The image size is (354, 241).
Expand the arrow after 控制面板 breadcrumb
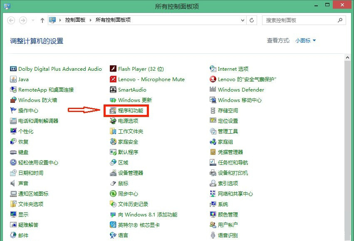coord(90,20)
